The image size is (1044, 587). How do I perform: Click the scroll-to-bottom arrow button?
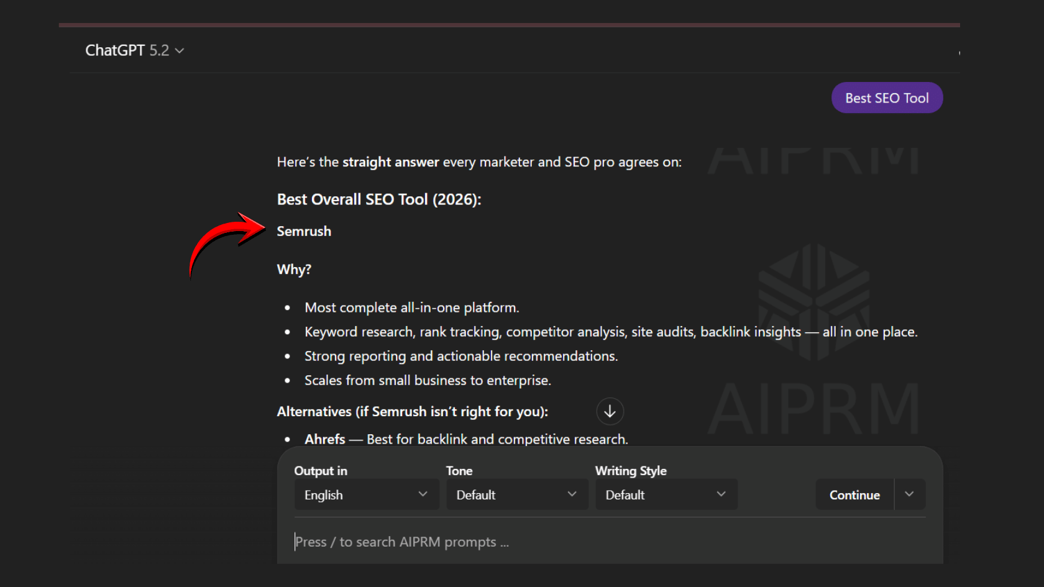pyautogui.click(x=610, y=411)
